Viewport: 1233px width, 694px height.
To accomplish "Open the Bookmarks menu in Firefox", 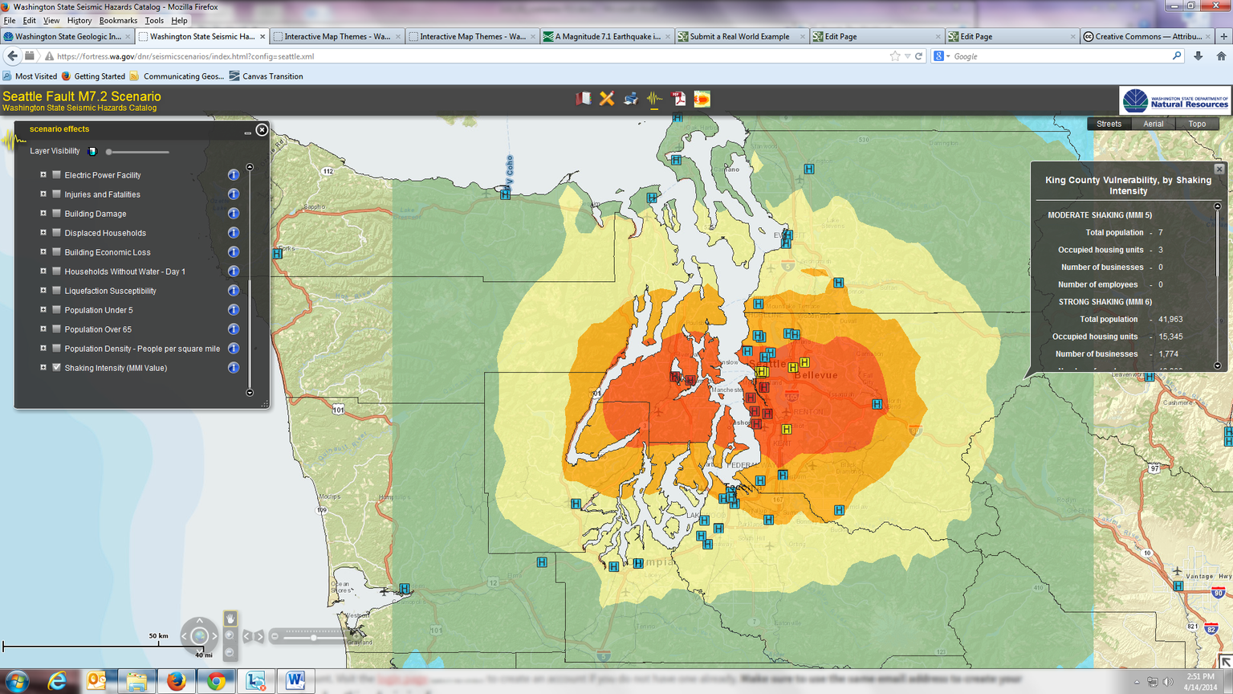I will click(117, 20).
